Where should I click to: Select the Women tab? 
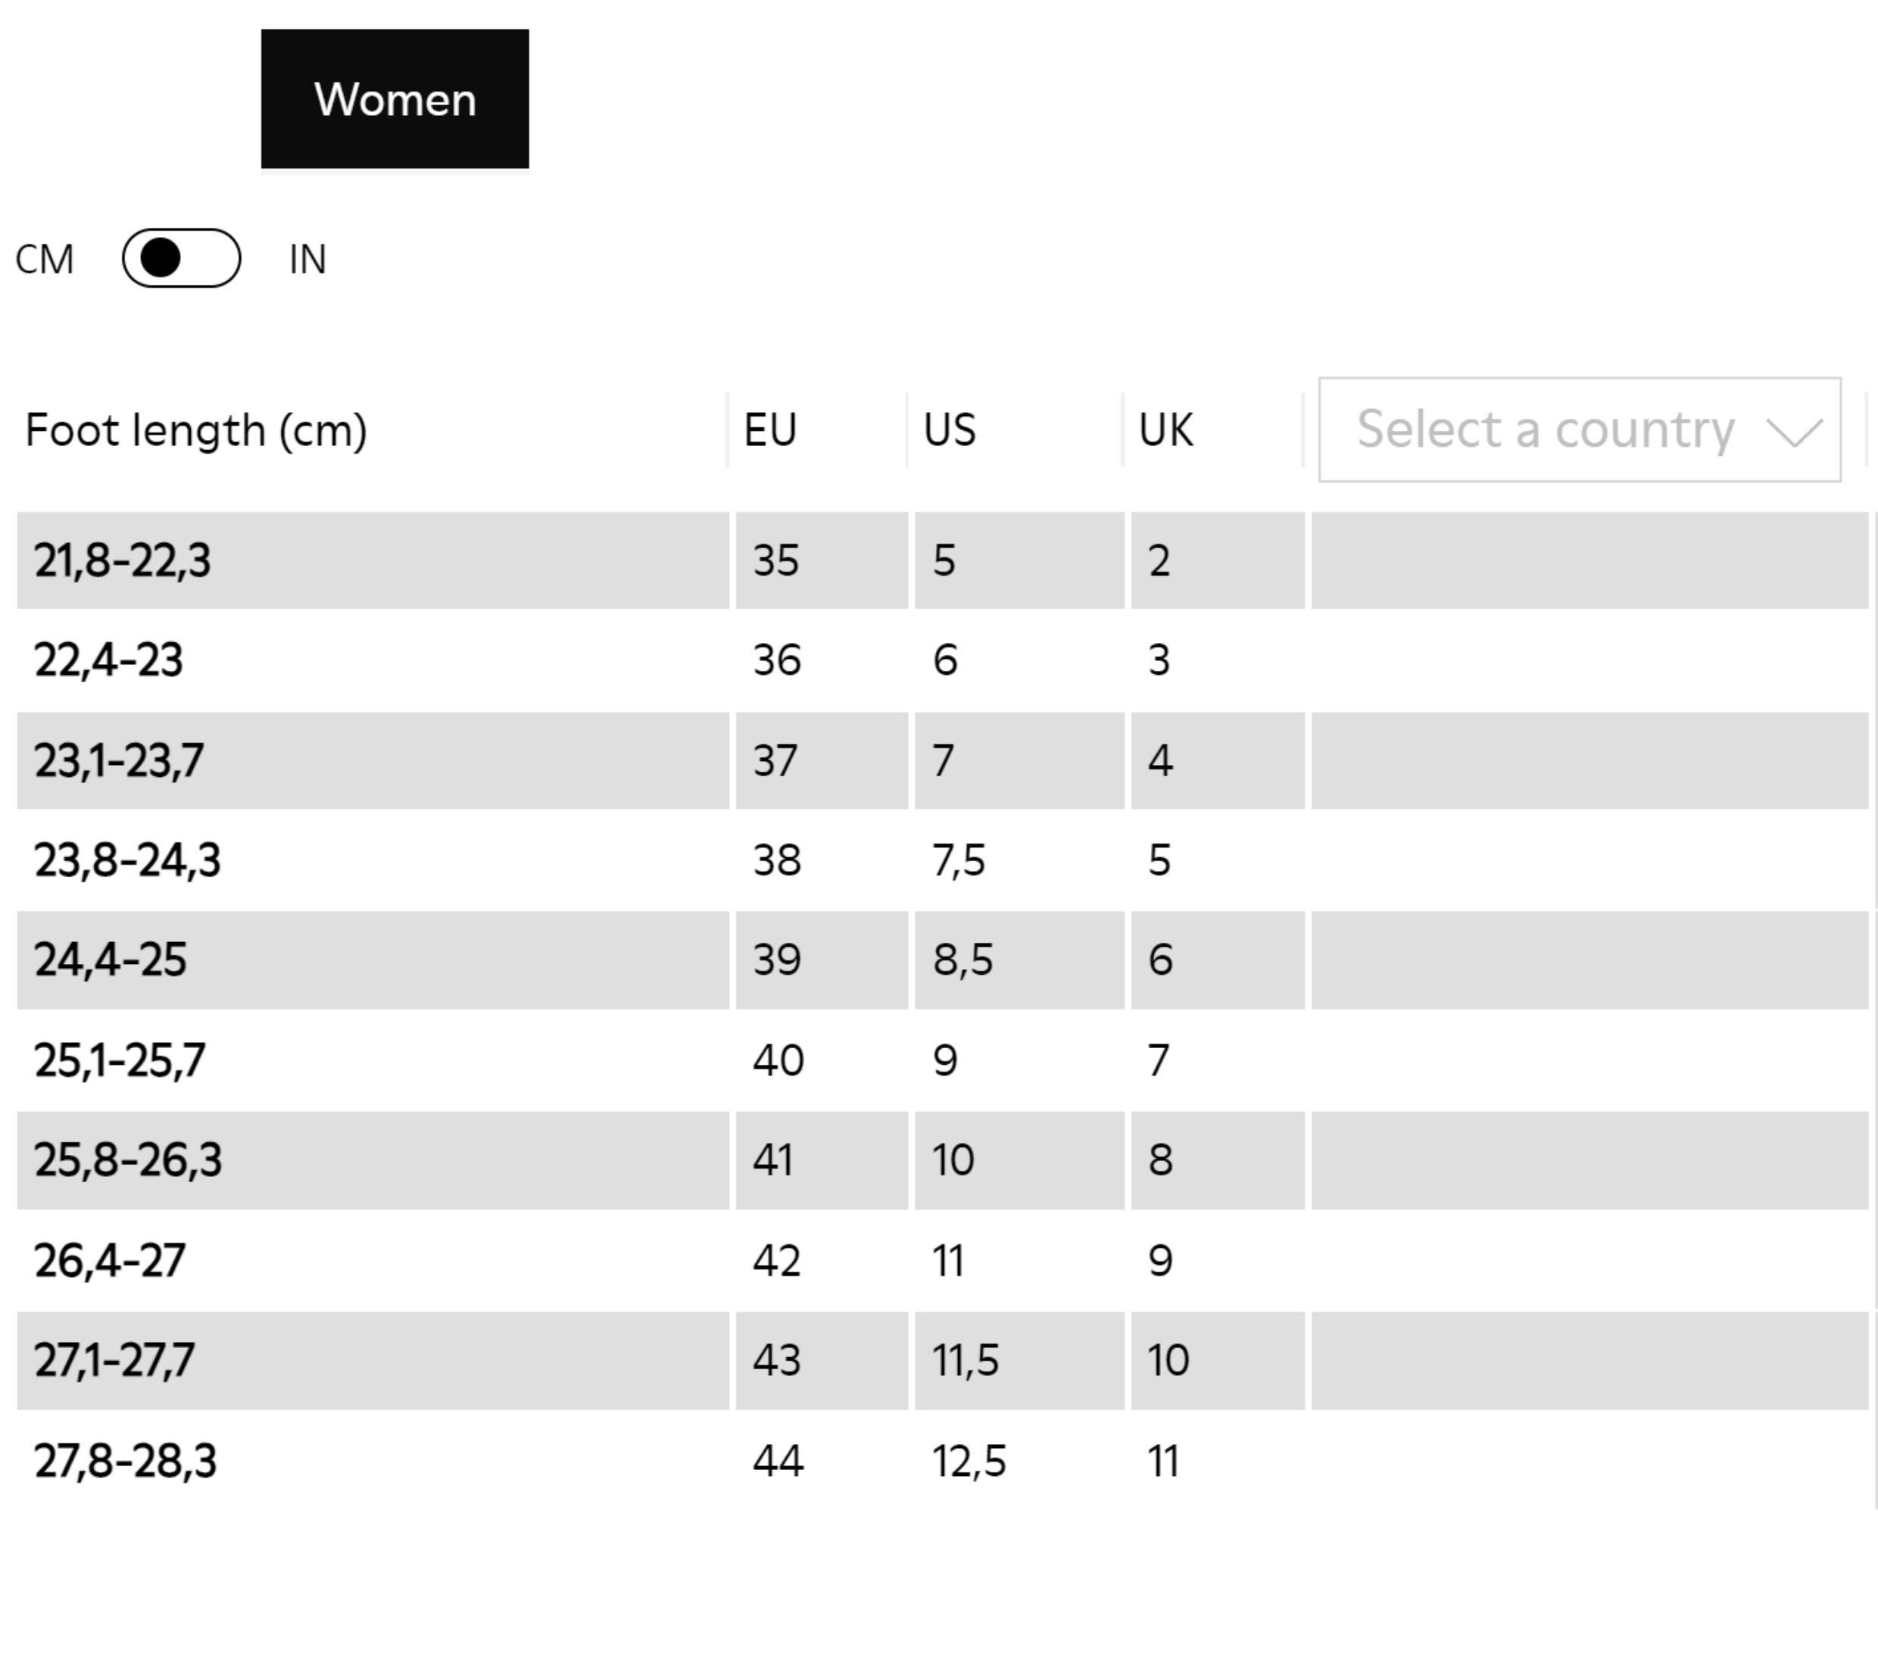point(395,99)
